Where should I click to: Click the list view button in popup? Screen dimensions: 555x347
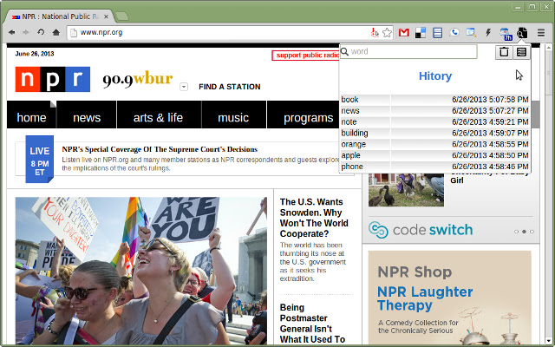521,52
